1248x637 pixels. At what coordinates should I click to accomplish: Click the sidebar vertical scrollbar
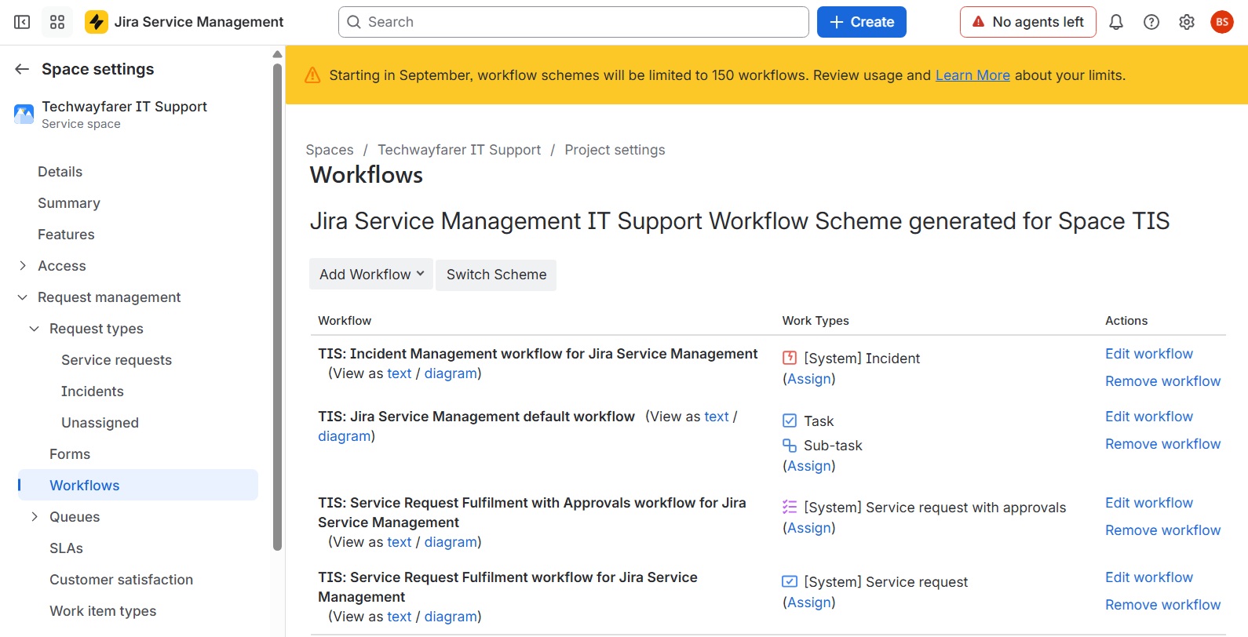click(277, 308)
